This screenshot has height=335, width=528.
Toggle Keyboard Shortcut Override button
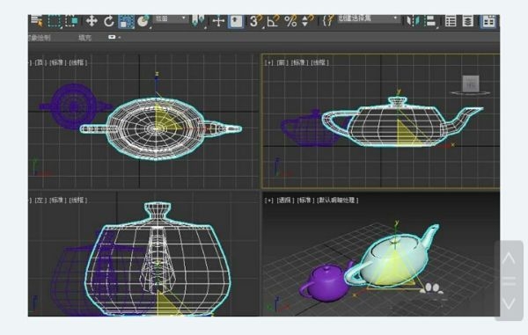point(236,21)
